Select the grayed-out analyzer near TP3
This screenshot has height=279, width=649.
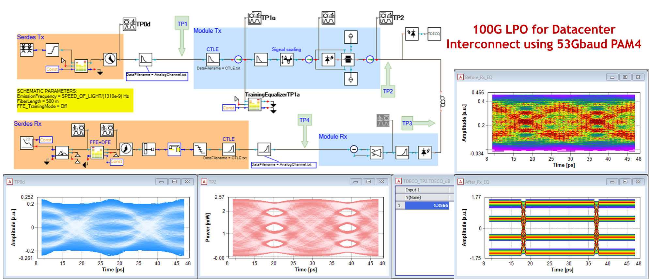click(x=383, y=121)
